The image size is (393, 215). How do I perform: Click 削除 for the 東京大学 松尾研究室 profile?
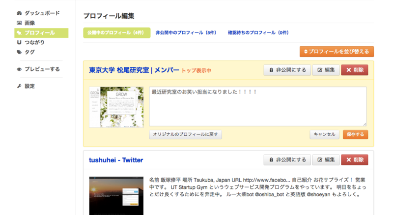[x=355, y=70]
